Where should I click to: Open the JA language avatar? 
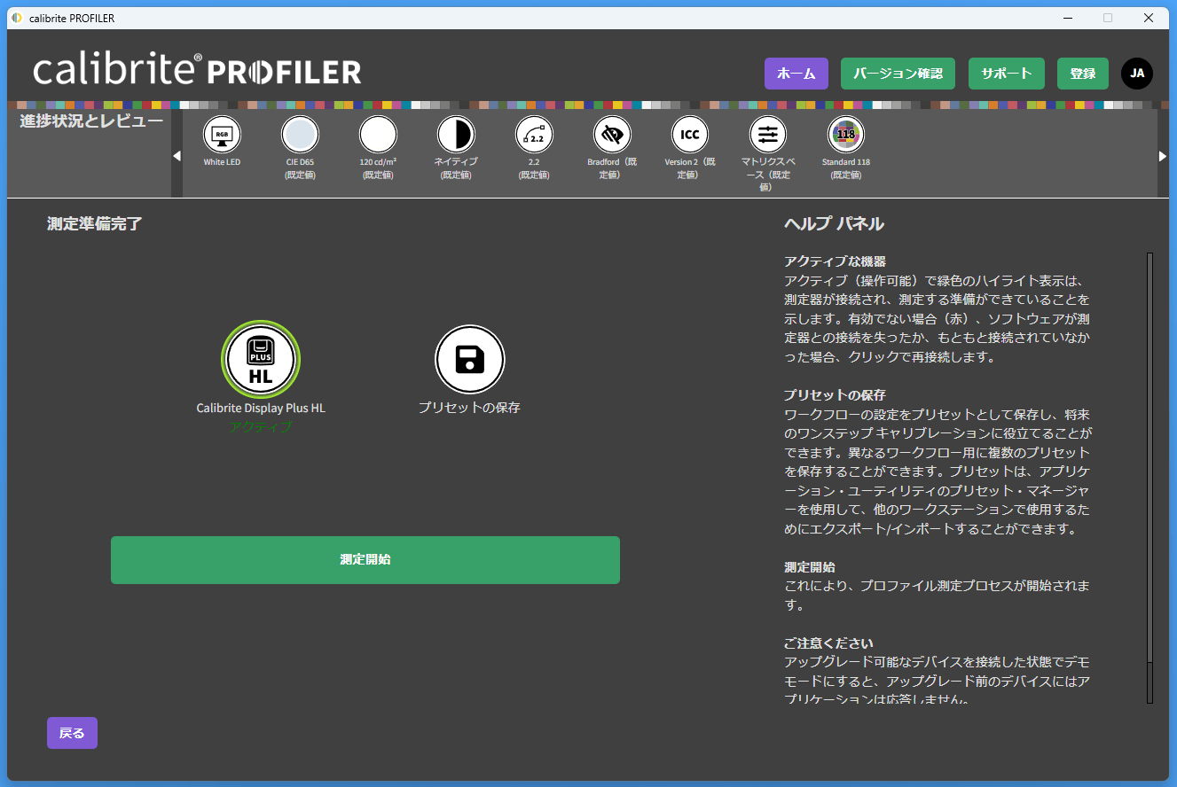click(x=1137, y=74)
